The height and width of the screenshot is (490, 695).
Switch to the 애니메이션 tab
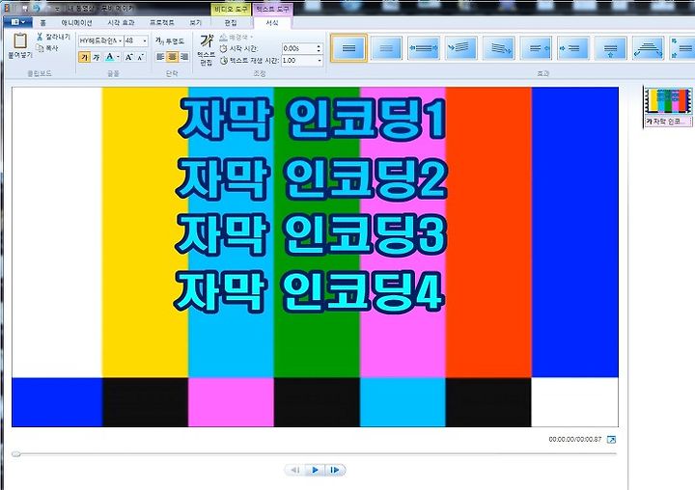click(76, 22)
